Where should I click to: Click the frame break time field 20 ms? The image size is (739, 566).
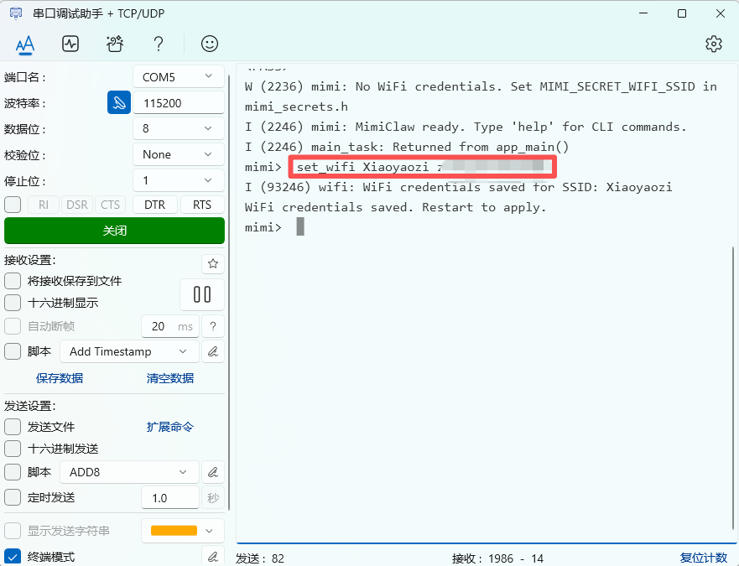170,326
